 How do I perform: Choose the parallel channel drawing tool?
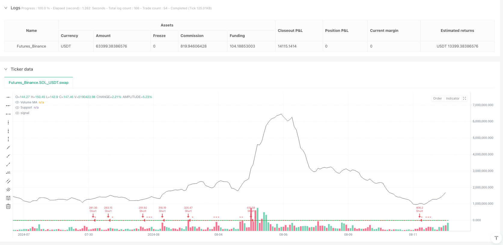[x=8, y=181]
